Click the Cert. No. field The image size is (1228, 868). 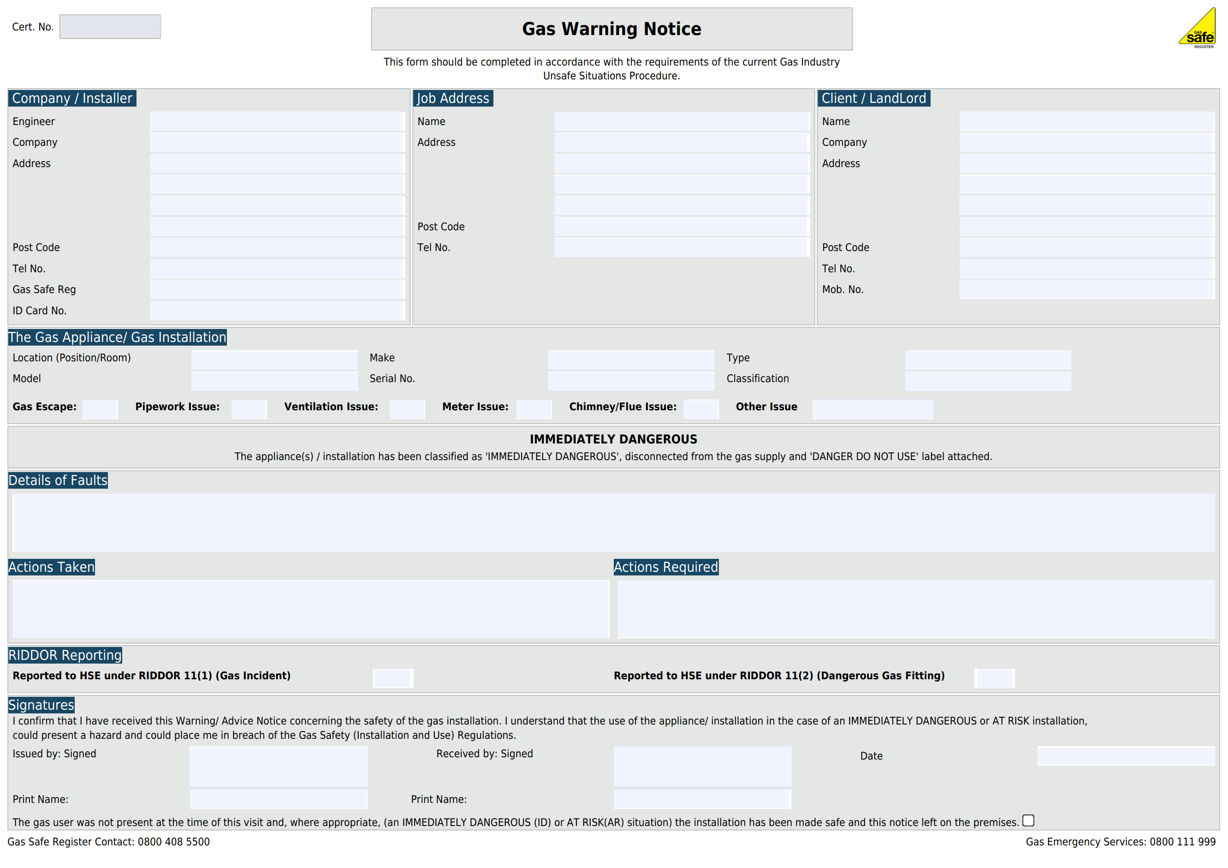point(110,27)
